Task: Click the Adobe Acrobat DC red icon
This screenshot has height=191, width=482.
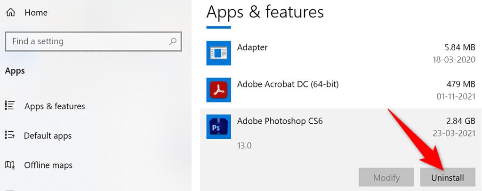Action: (218, 90)
